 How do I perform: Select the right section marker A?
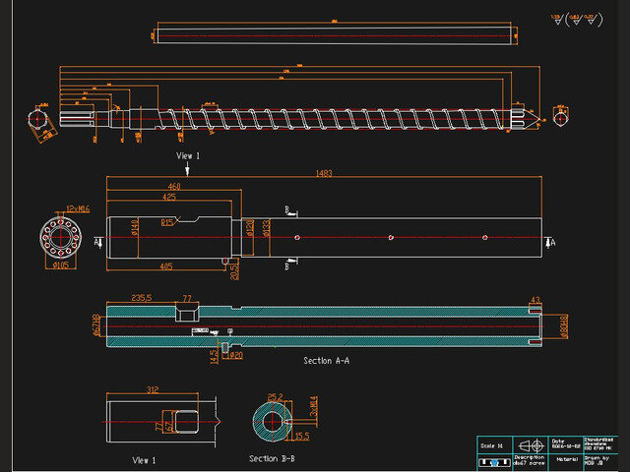coord(550,242)
